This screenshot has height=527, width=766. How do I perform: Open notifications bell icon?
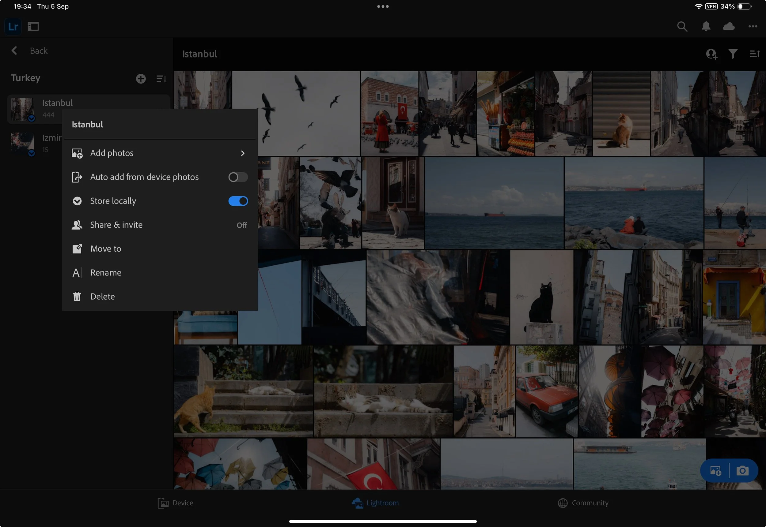706,26
